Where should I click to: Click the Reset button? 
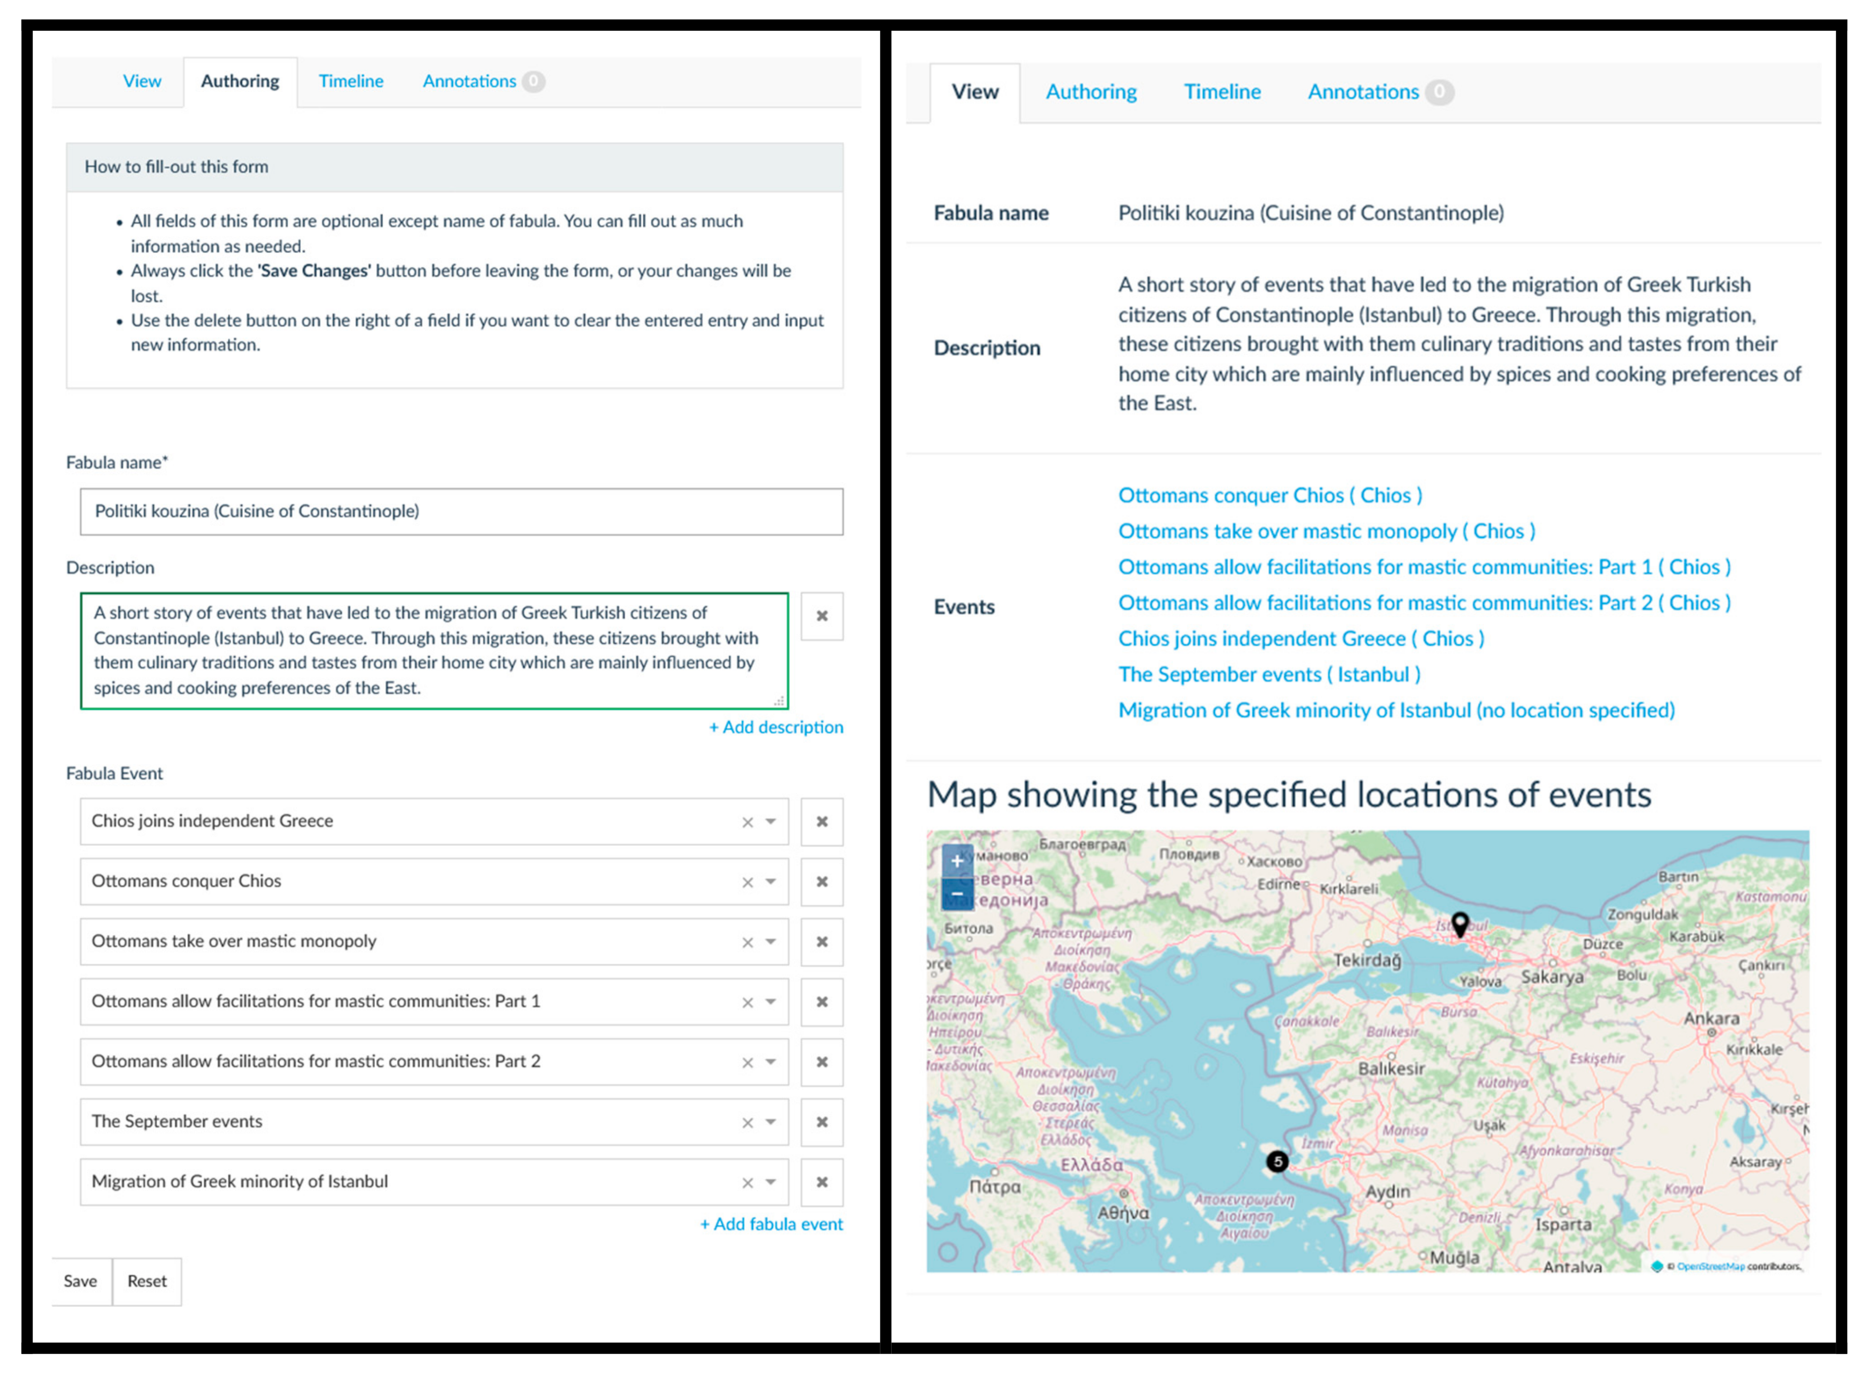pos(147,1281)
